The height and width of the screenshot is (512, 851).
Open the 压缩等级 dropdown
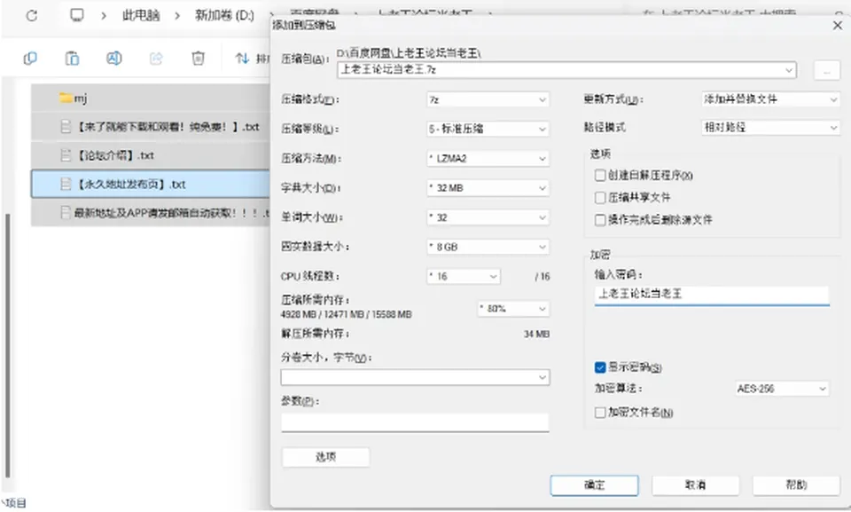488,129
